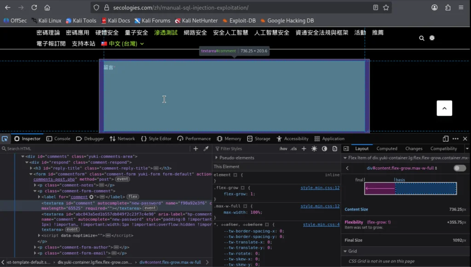
Task: Open the Computed styles tab
Action: [387, 149]
